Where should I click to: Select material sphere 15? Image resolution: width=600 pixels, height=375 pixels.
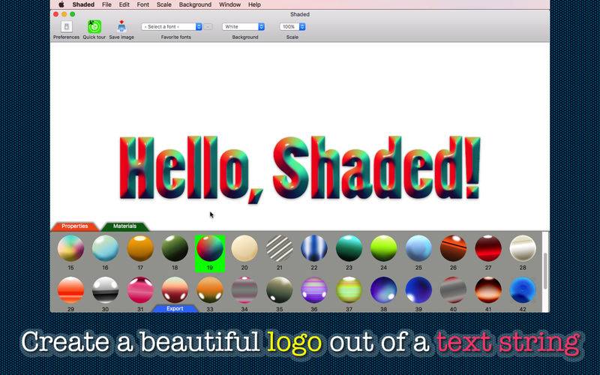point(70,248)
